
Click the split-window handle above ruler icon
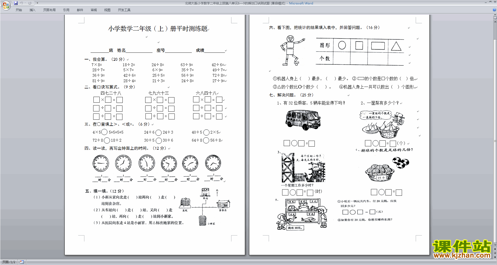495,15
